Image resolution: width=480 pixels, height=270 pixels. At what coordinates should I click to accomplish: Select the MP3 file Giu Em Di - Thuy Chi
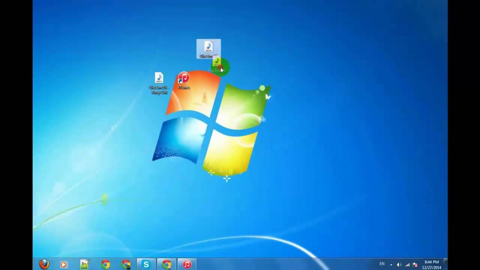point(159,83)
